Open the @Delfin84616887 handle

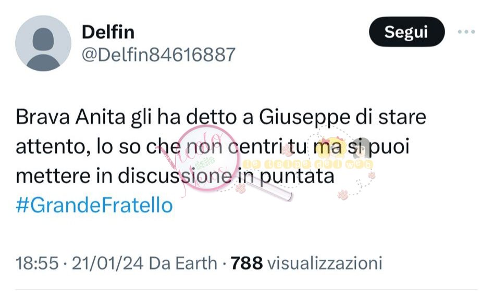coord(158,55)
